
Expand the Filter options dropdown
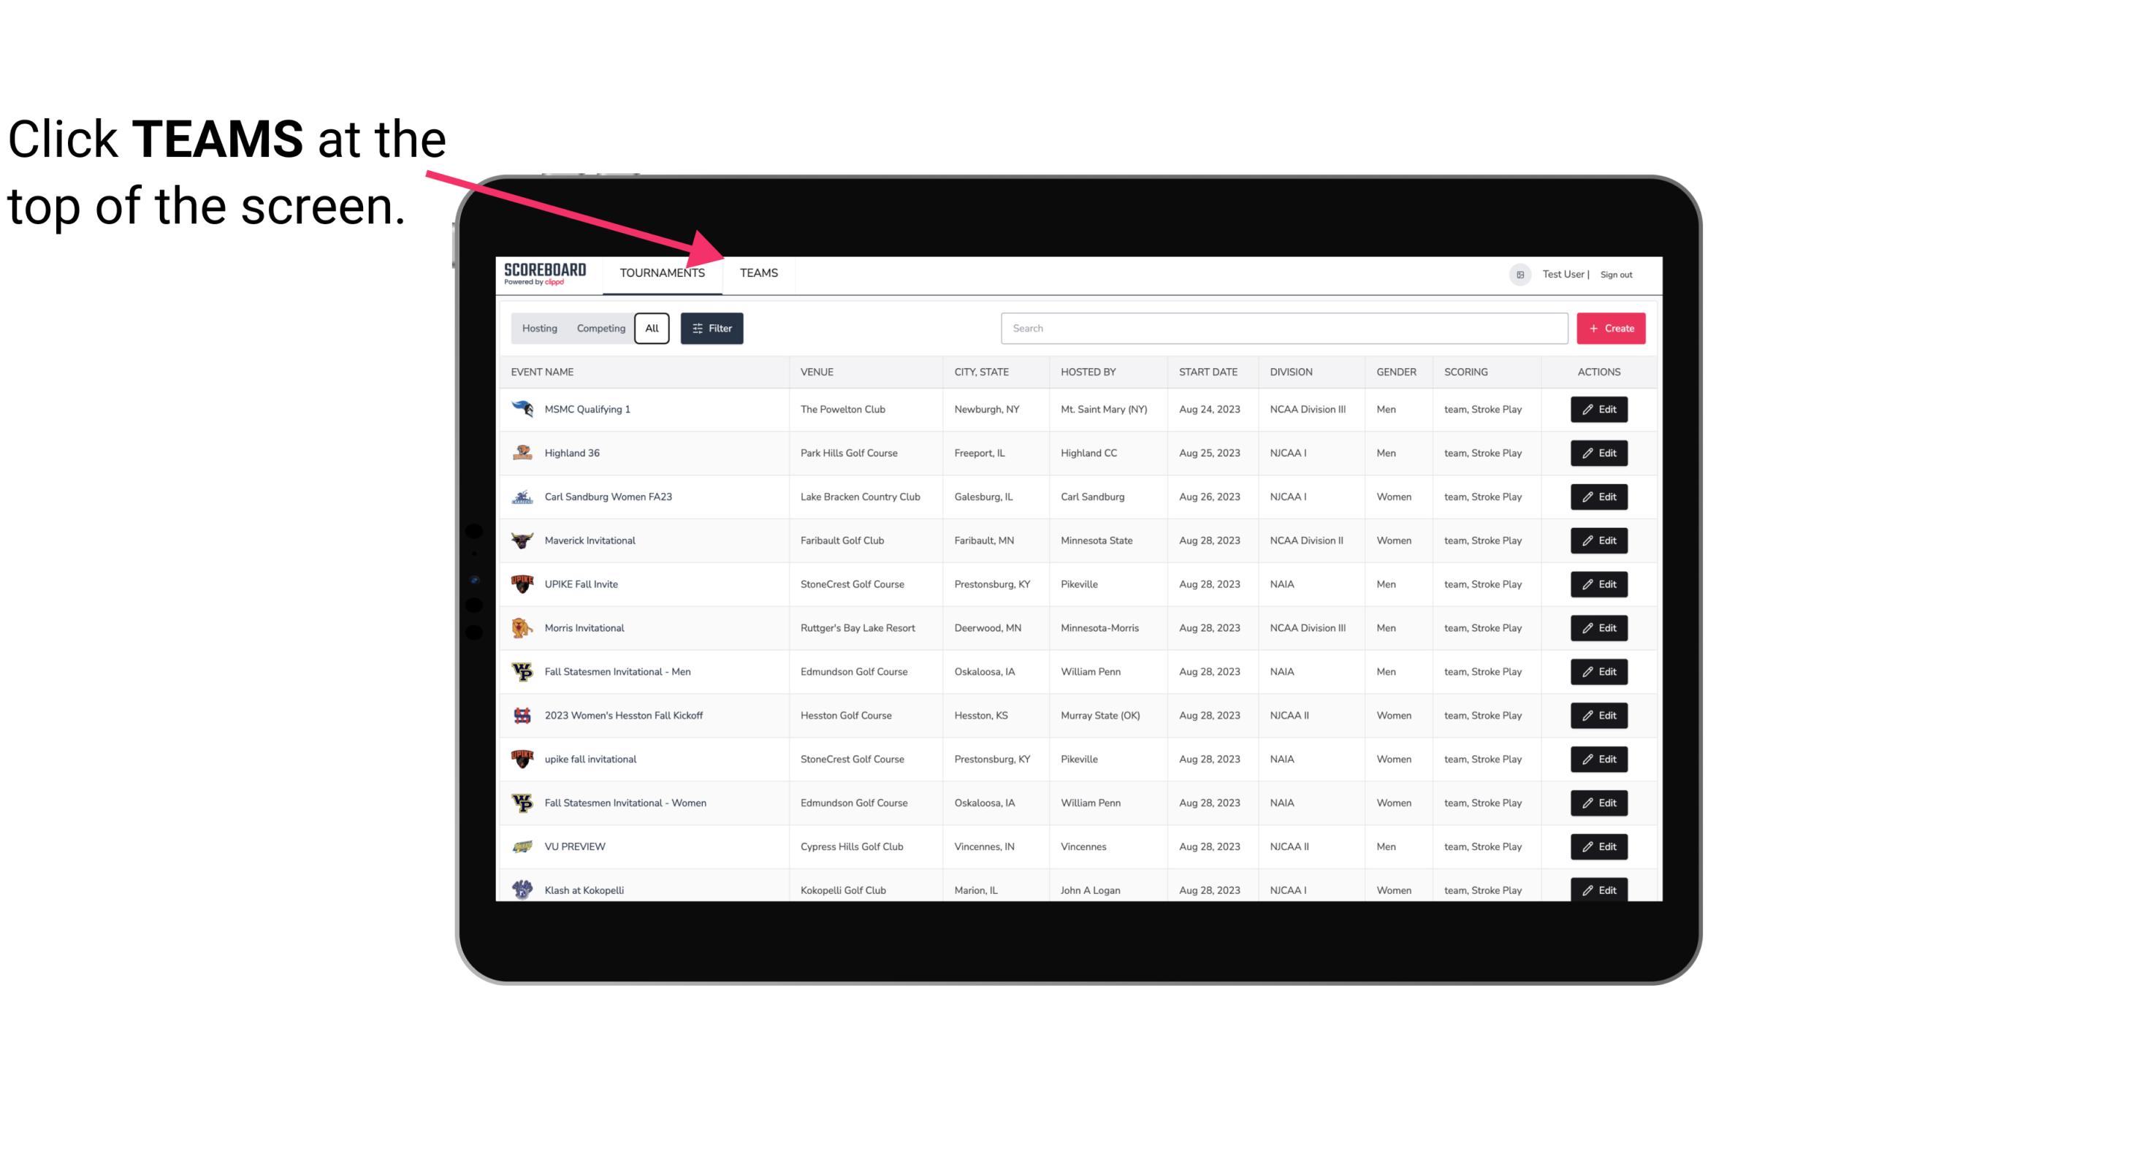(x=712, y=329)
